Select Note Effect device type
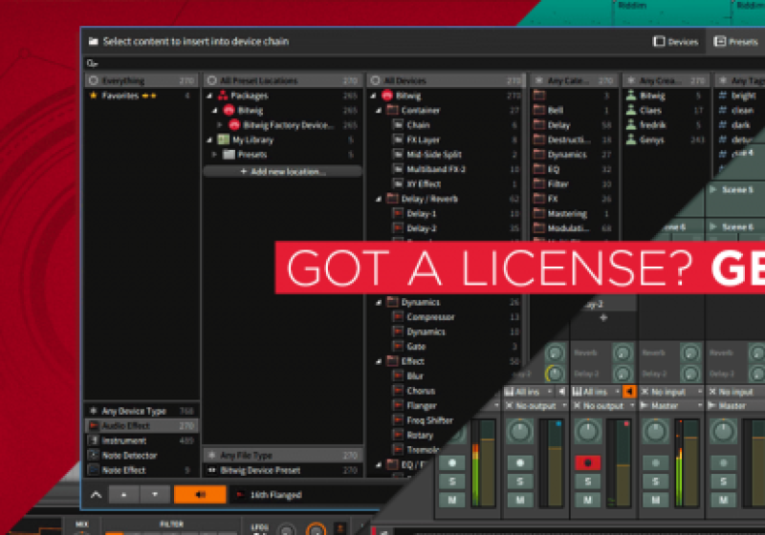The image size is (765, 535). pos(142,470)
